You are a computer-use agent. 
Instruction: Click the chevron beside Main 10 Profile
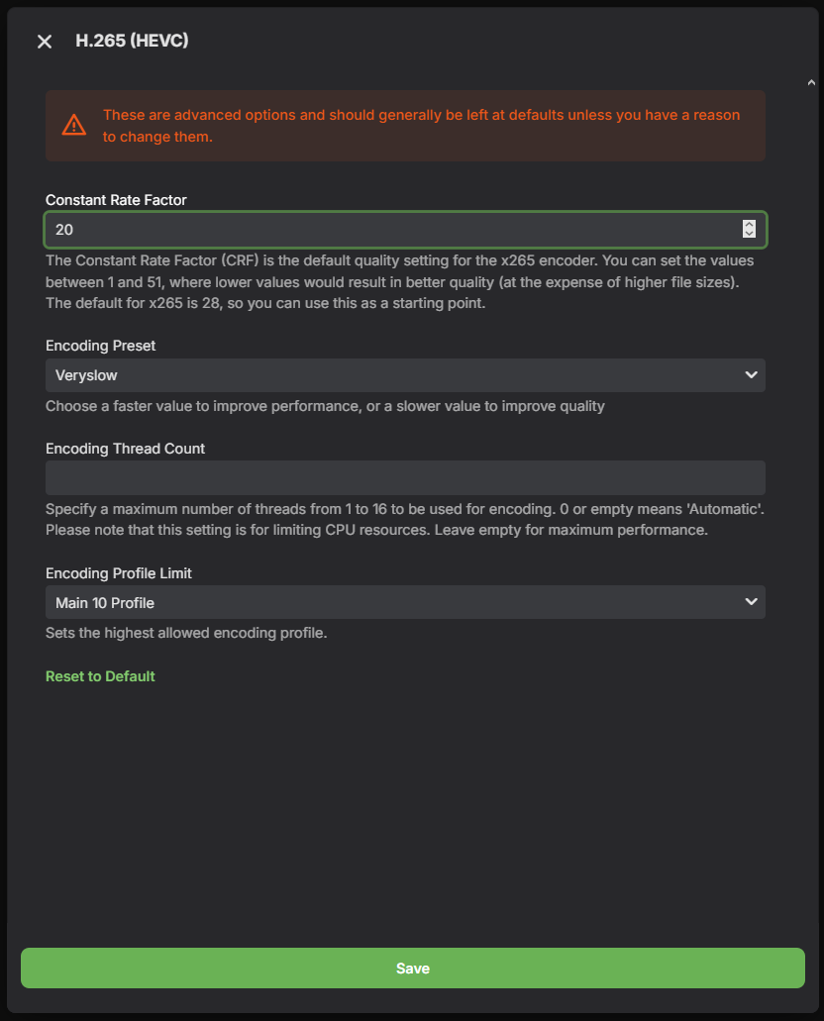751,602
